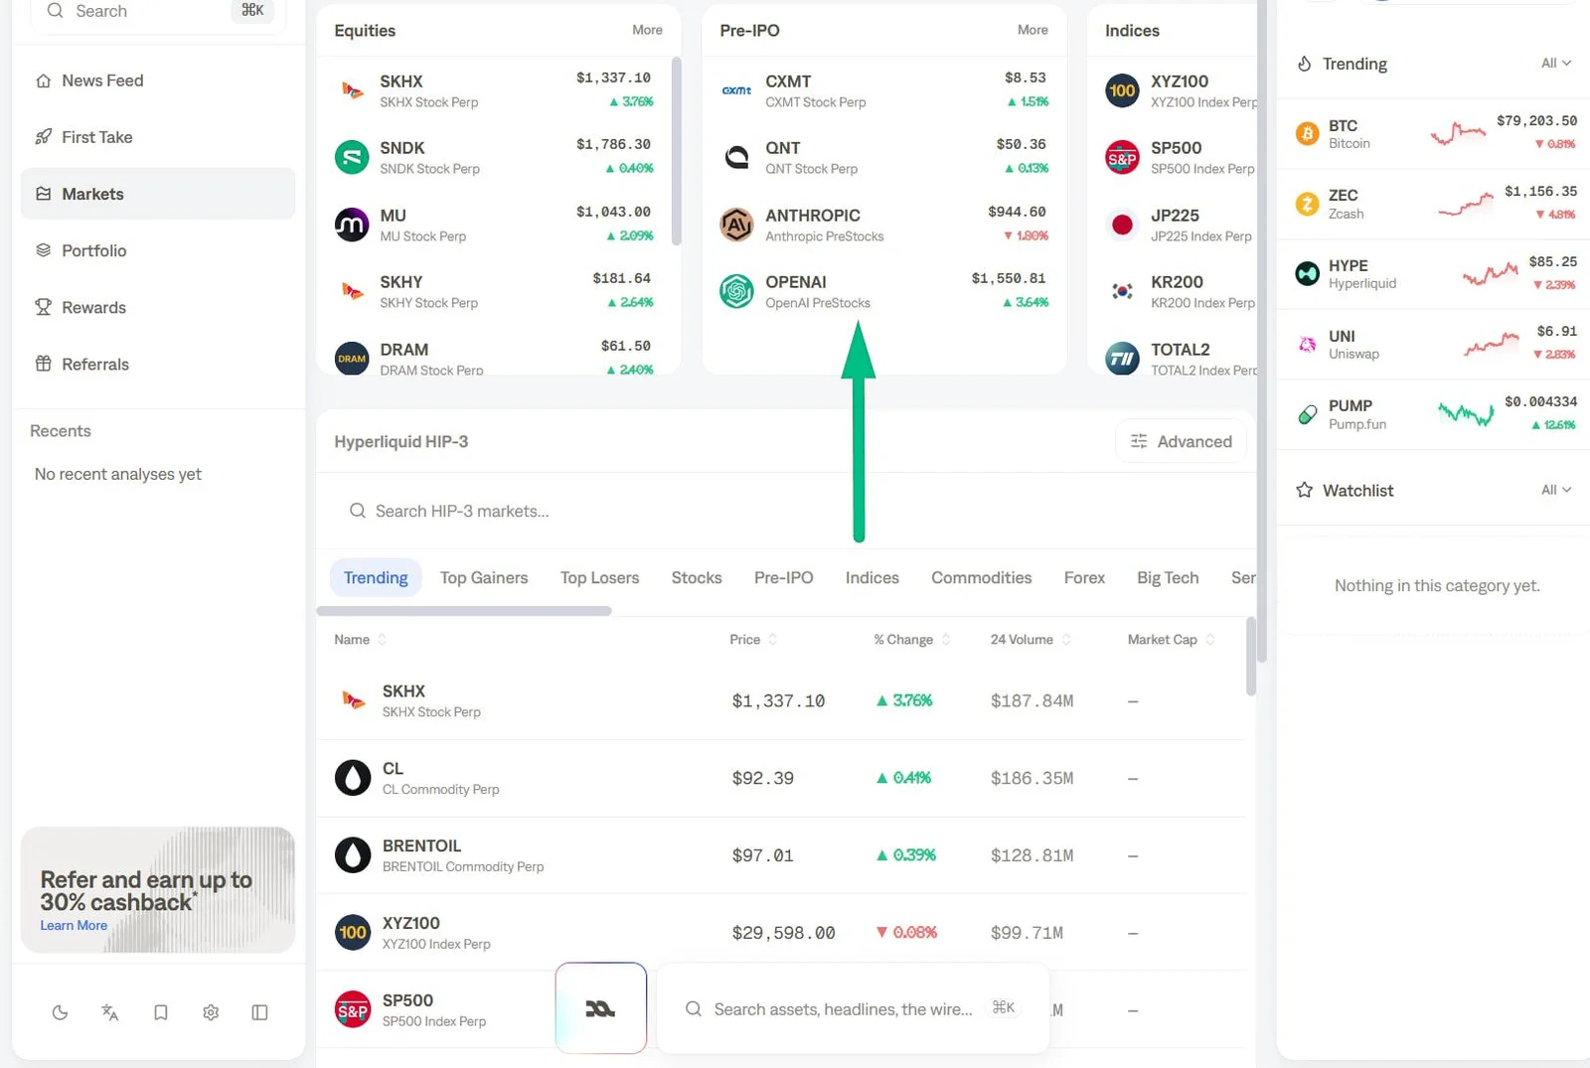Click the Pump.fun pill icon
1590x1068 pixels.
[1308, 414]
